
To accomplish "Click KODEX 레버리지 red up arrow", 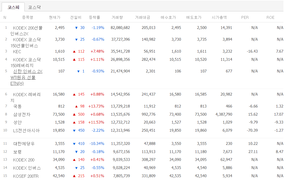I will tap(74, 95).
